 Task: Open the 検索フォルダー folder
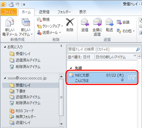click(x=23, y=117)
